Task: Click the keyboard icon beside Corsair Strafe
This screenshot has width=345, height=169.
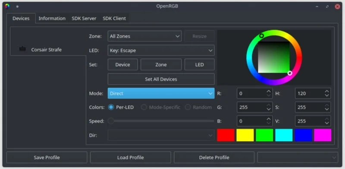Action: [22, 49]
